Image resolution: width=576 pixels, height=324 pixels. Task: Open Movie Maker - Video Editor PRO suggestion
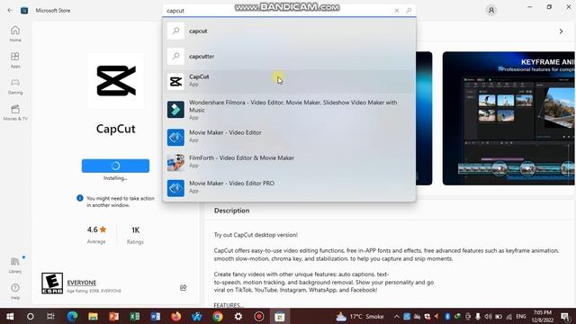click(290, 187)
